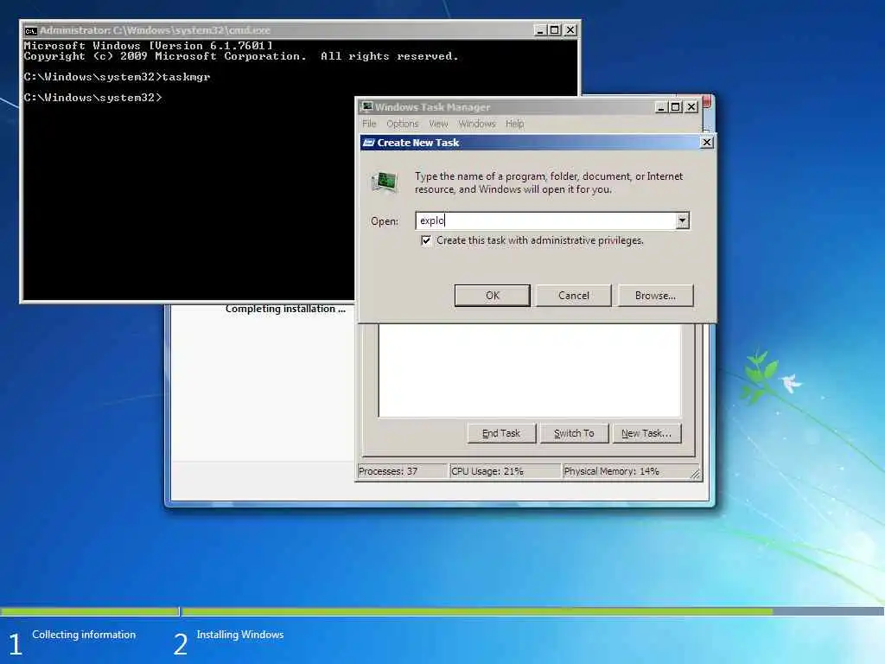Click the Browse... button
The width and height of the screenshot is (885, 664).
coord(655,296)
